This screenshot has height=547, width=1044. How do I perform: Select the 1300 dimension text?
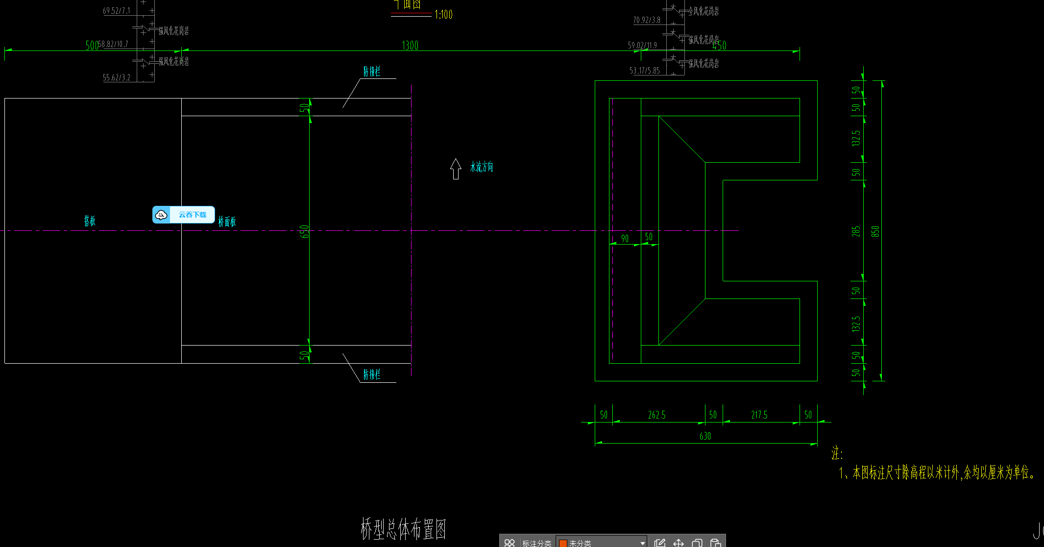pyautogui.click(x=410, y=46)
